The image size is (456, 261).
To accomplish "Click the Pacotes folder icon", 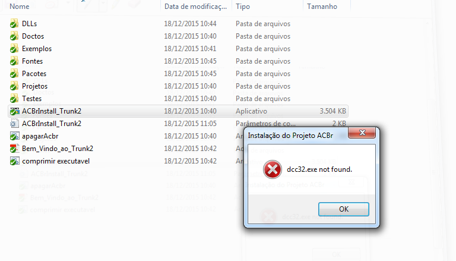I will (x=14, y=74).
